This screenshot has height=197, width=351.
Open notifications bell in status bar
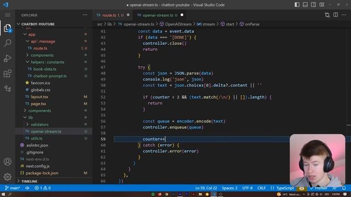344,188
